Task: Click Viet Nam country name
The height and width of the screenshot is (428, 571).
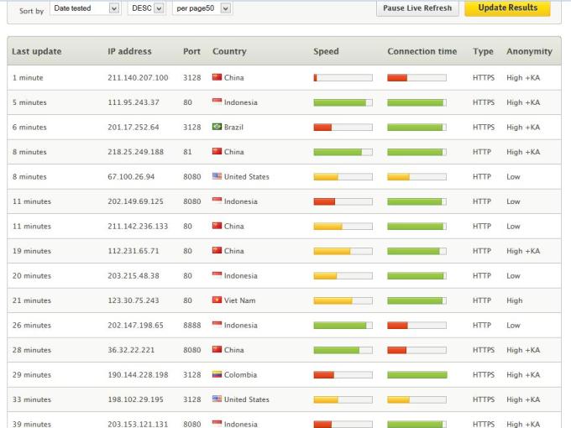Action: click(x=239, y=300)
